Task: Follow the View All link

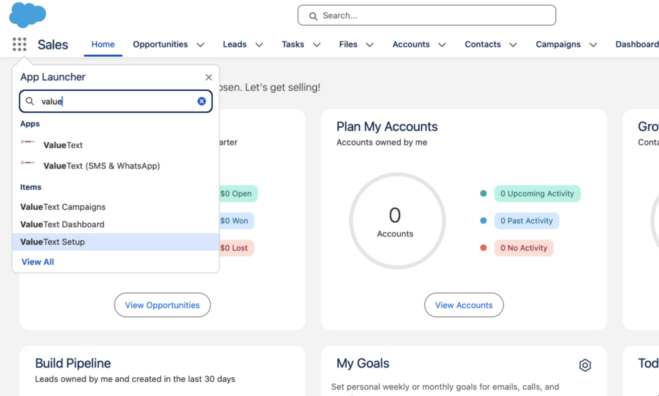Action: click(x=38, y=262)
